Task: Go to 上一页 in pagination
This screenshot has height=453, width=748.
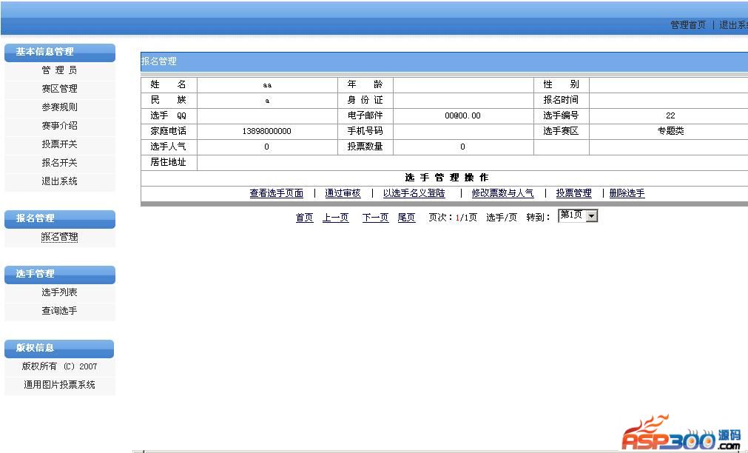Action: (335, 218)
